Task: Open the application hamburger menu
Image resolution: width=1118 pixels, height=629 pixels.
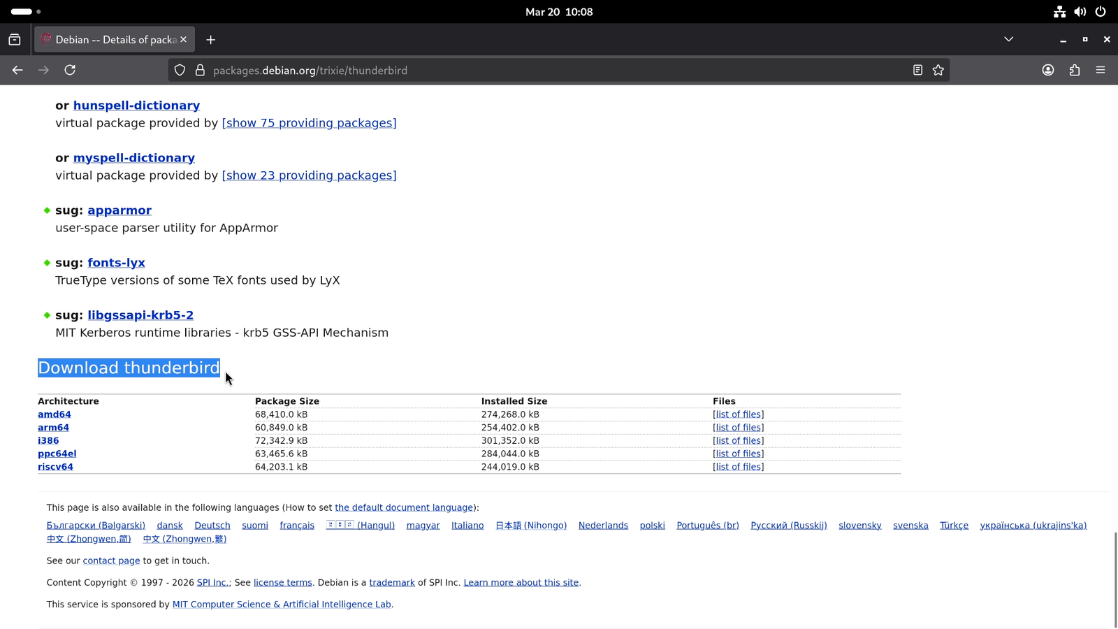Action: point(1101,70)
